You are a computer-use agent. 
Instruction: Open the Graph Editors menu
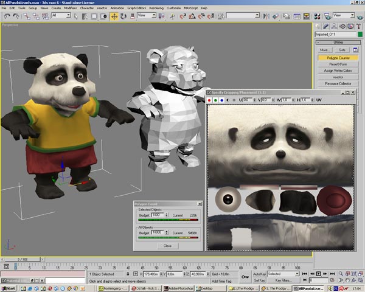pyautogui.click(x=137, y=8)
